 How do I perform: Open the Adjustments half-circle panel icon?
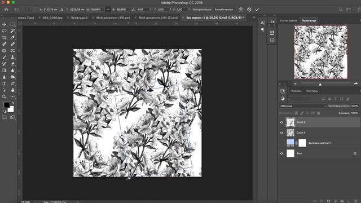(x=283, y=99)
